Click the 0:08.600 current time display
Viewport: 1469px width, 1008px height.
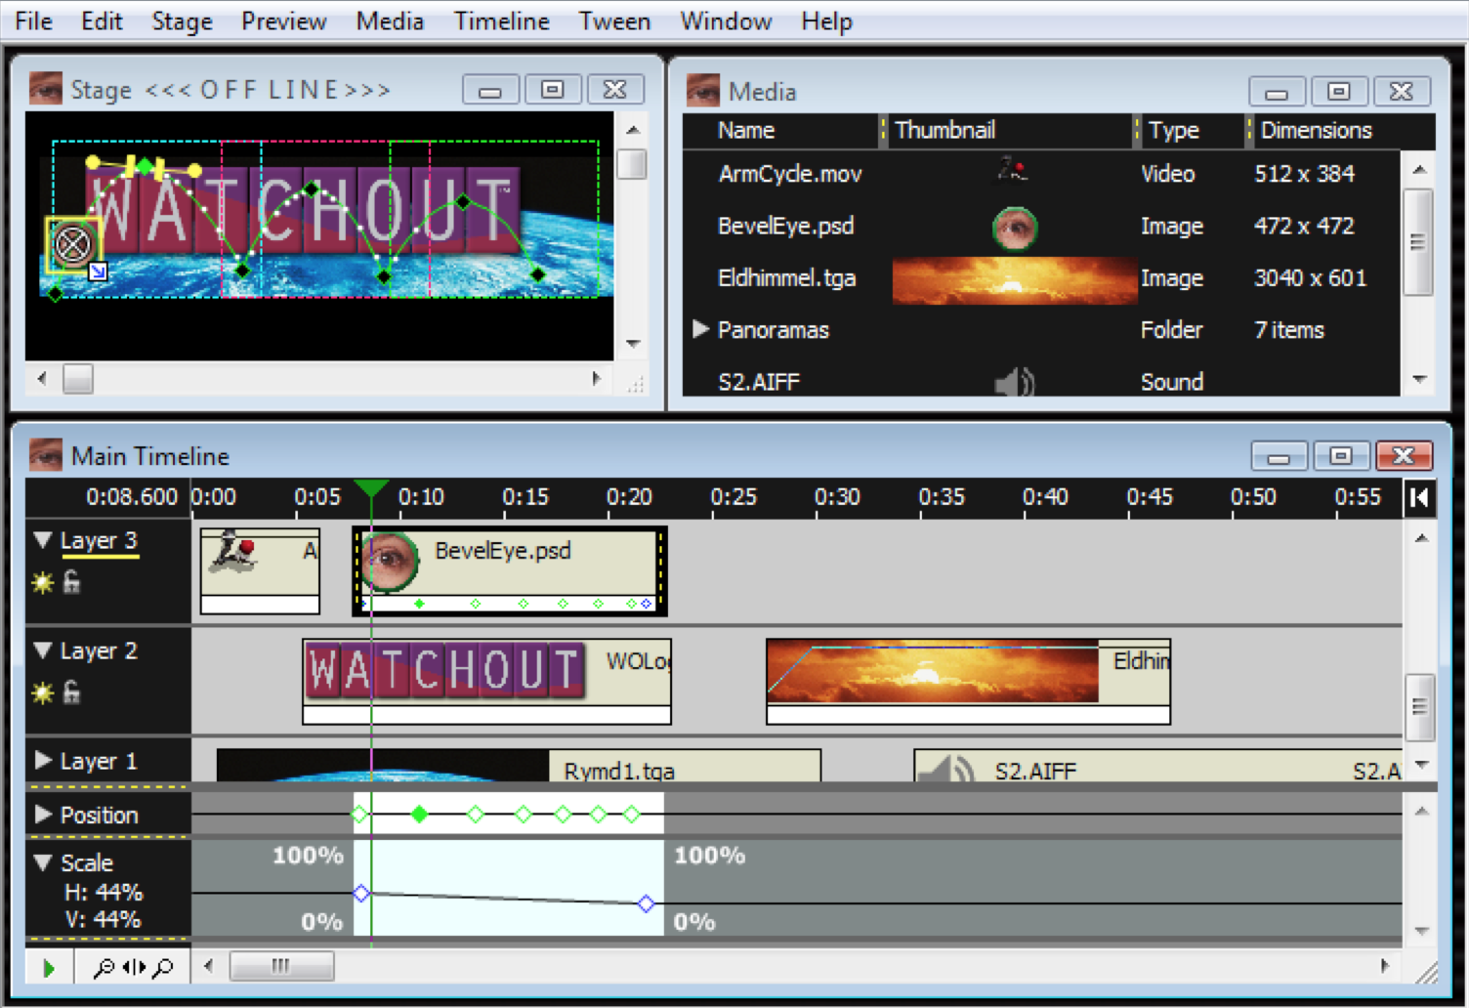pyautogui.click(x=132, y=497)
